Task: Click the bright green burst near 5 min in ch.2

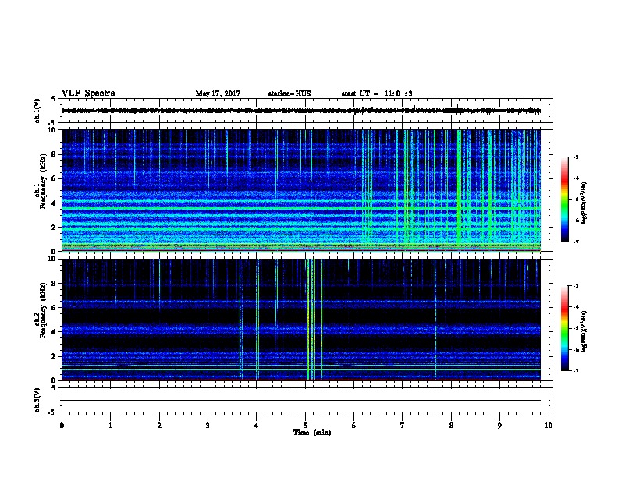Action: [308, 319]
